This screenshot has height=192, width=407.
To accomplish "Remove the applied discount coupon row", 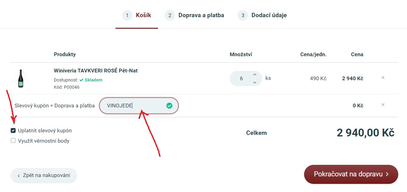I will click(x=383, y=105).
